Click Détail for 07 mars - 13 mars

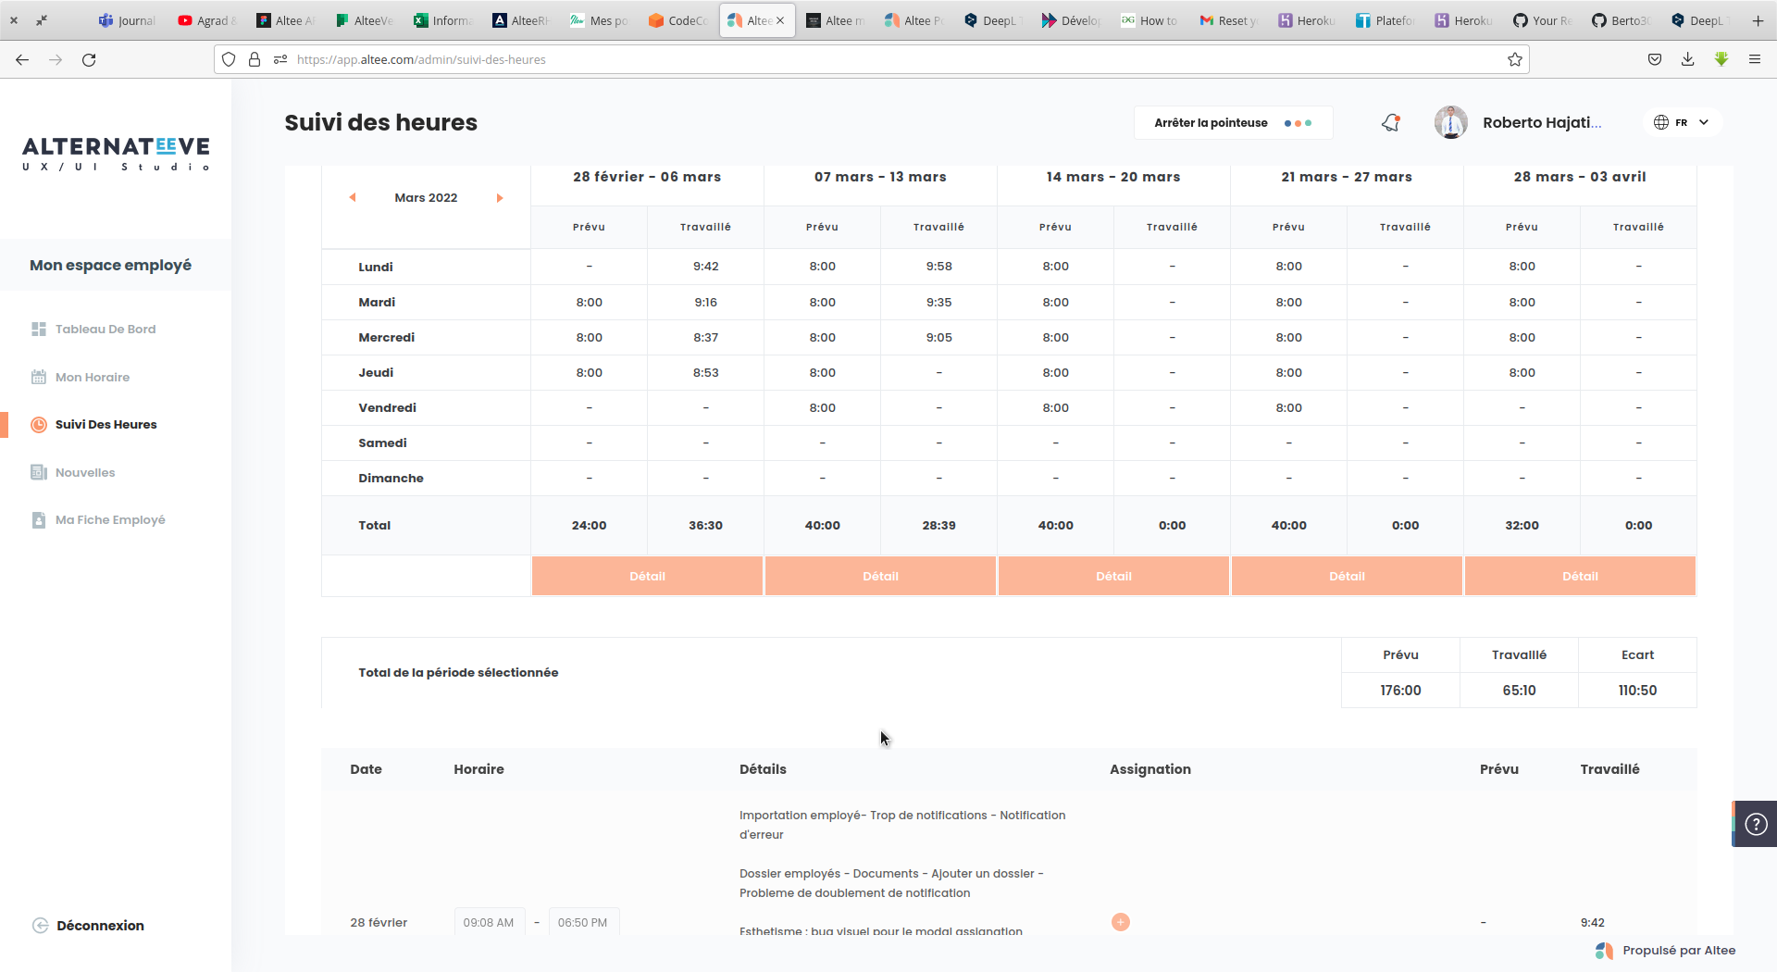(880, 576)
